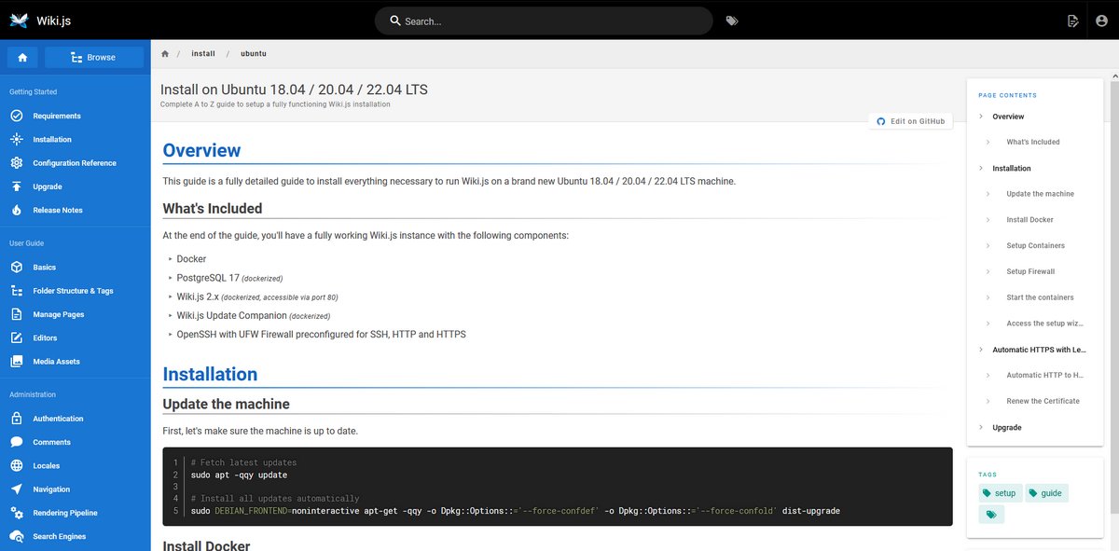1119x551 pixels.
Task: Click the "Wiki.js Update Companion" list item
Action: (254, 315)
